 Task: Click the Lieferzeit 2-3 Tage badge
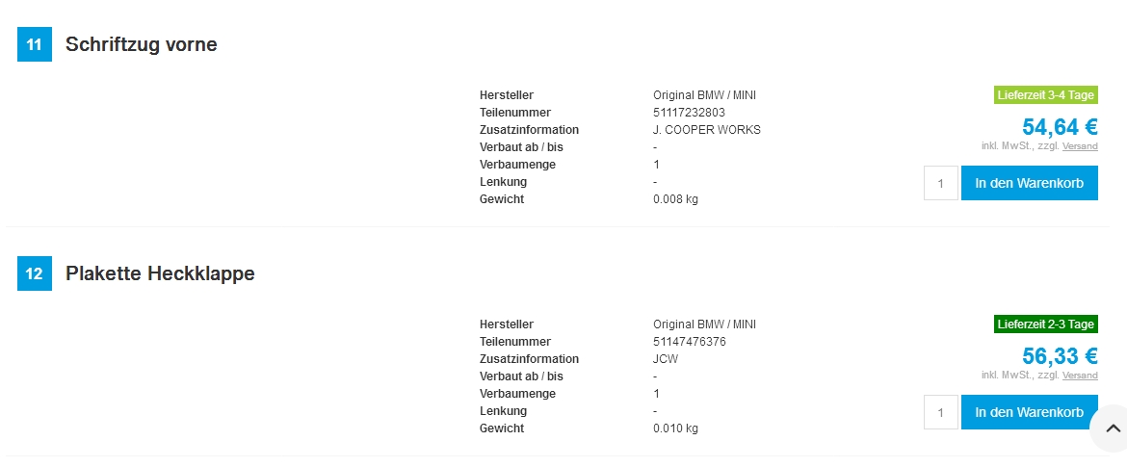[1046, 324]
